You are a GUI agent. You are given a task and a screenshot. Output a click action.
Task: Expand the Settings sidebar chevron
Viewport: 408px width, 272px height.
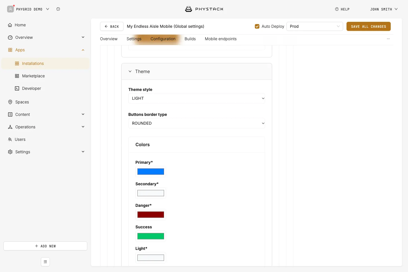(x=83, y=152)
